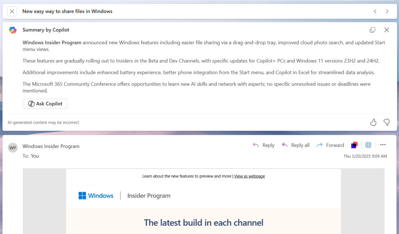Screen dimensions: 399x234
Task: Click the WP sender avatar circle
Action: click(x=12, y=148)
